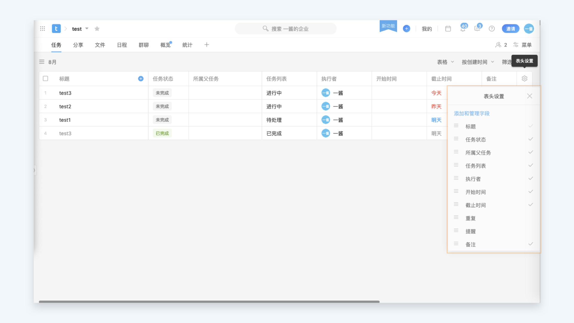Open the notifications bell with badge 40
The height and width of the screenshot is (323, 574).
[x=463, y=29]
